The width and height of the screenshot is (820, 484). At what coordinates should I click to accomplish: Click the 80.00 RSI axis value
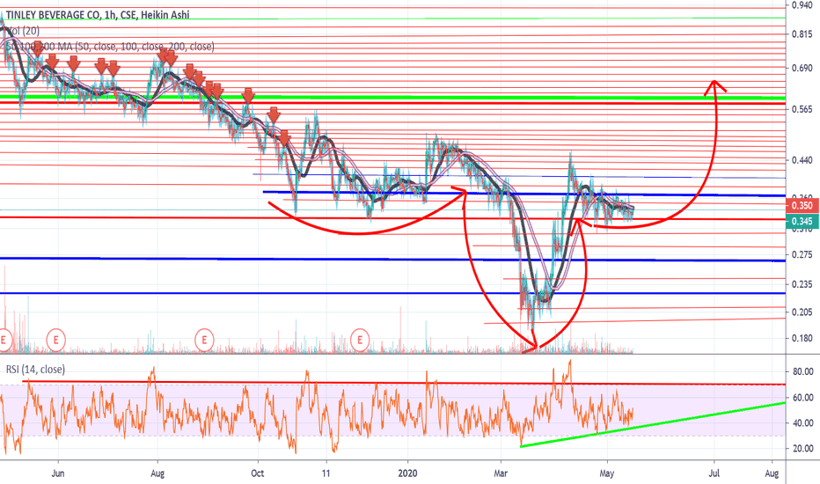click(802, 372)
